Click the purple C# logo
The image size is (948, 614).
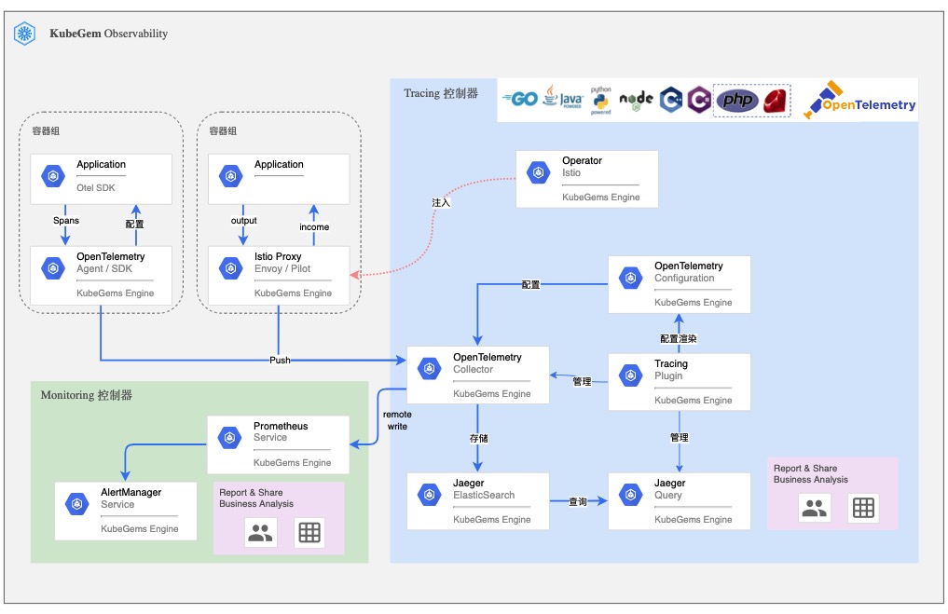(699, 100)
